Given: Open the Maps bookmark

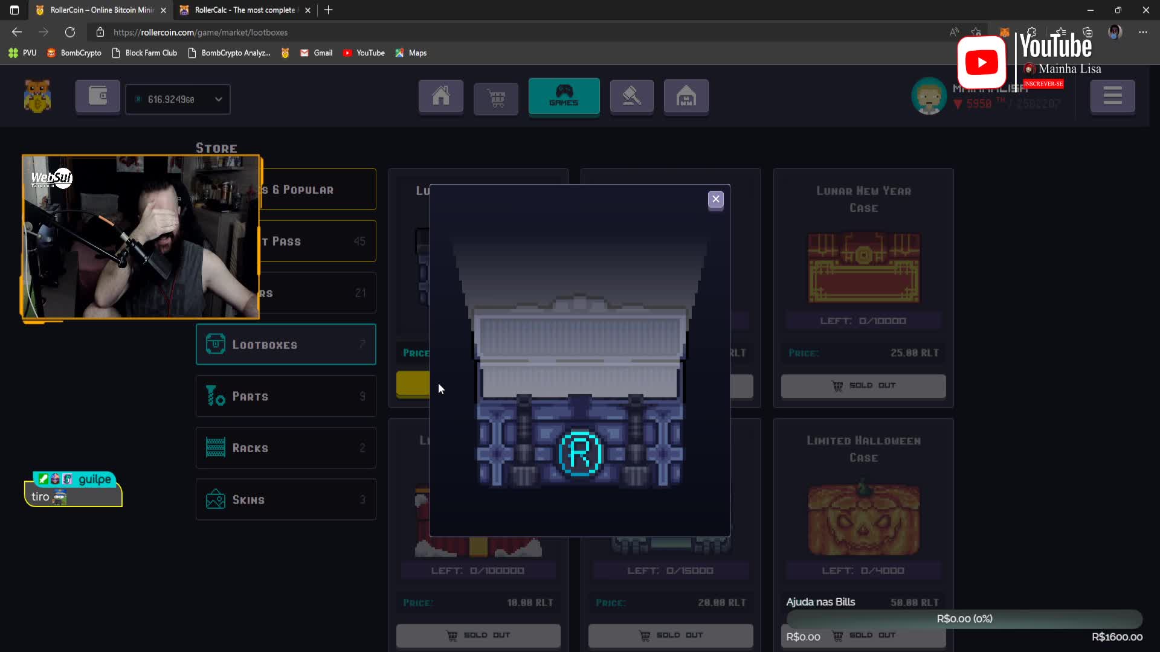Looking at the screenshot, I should [411, 53].
